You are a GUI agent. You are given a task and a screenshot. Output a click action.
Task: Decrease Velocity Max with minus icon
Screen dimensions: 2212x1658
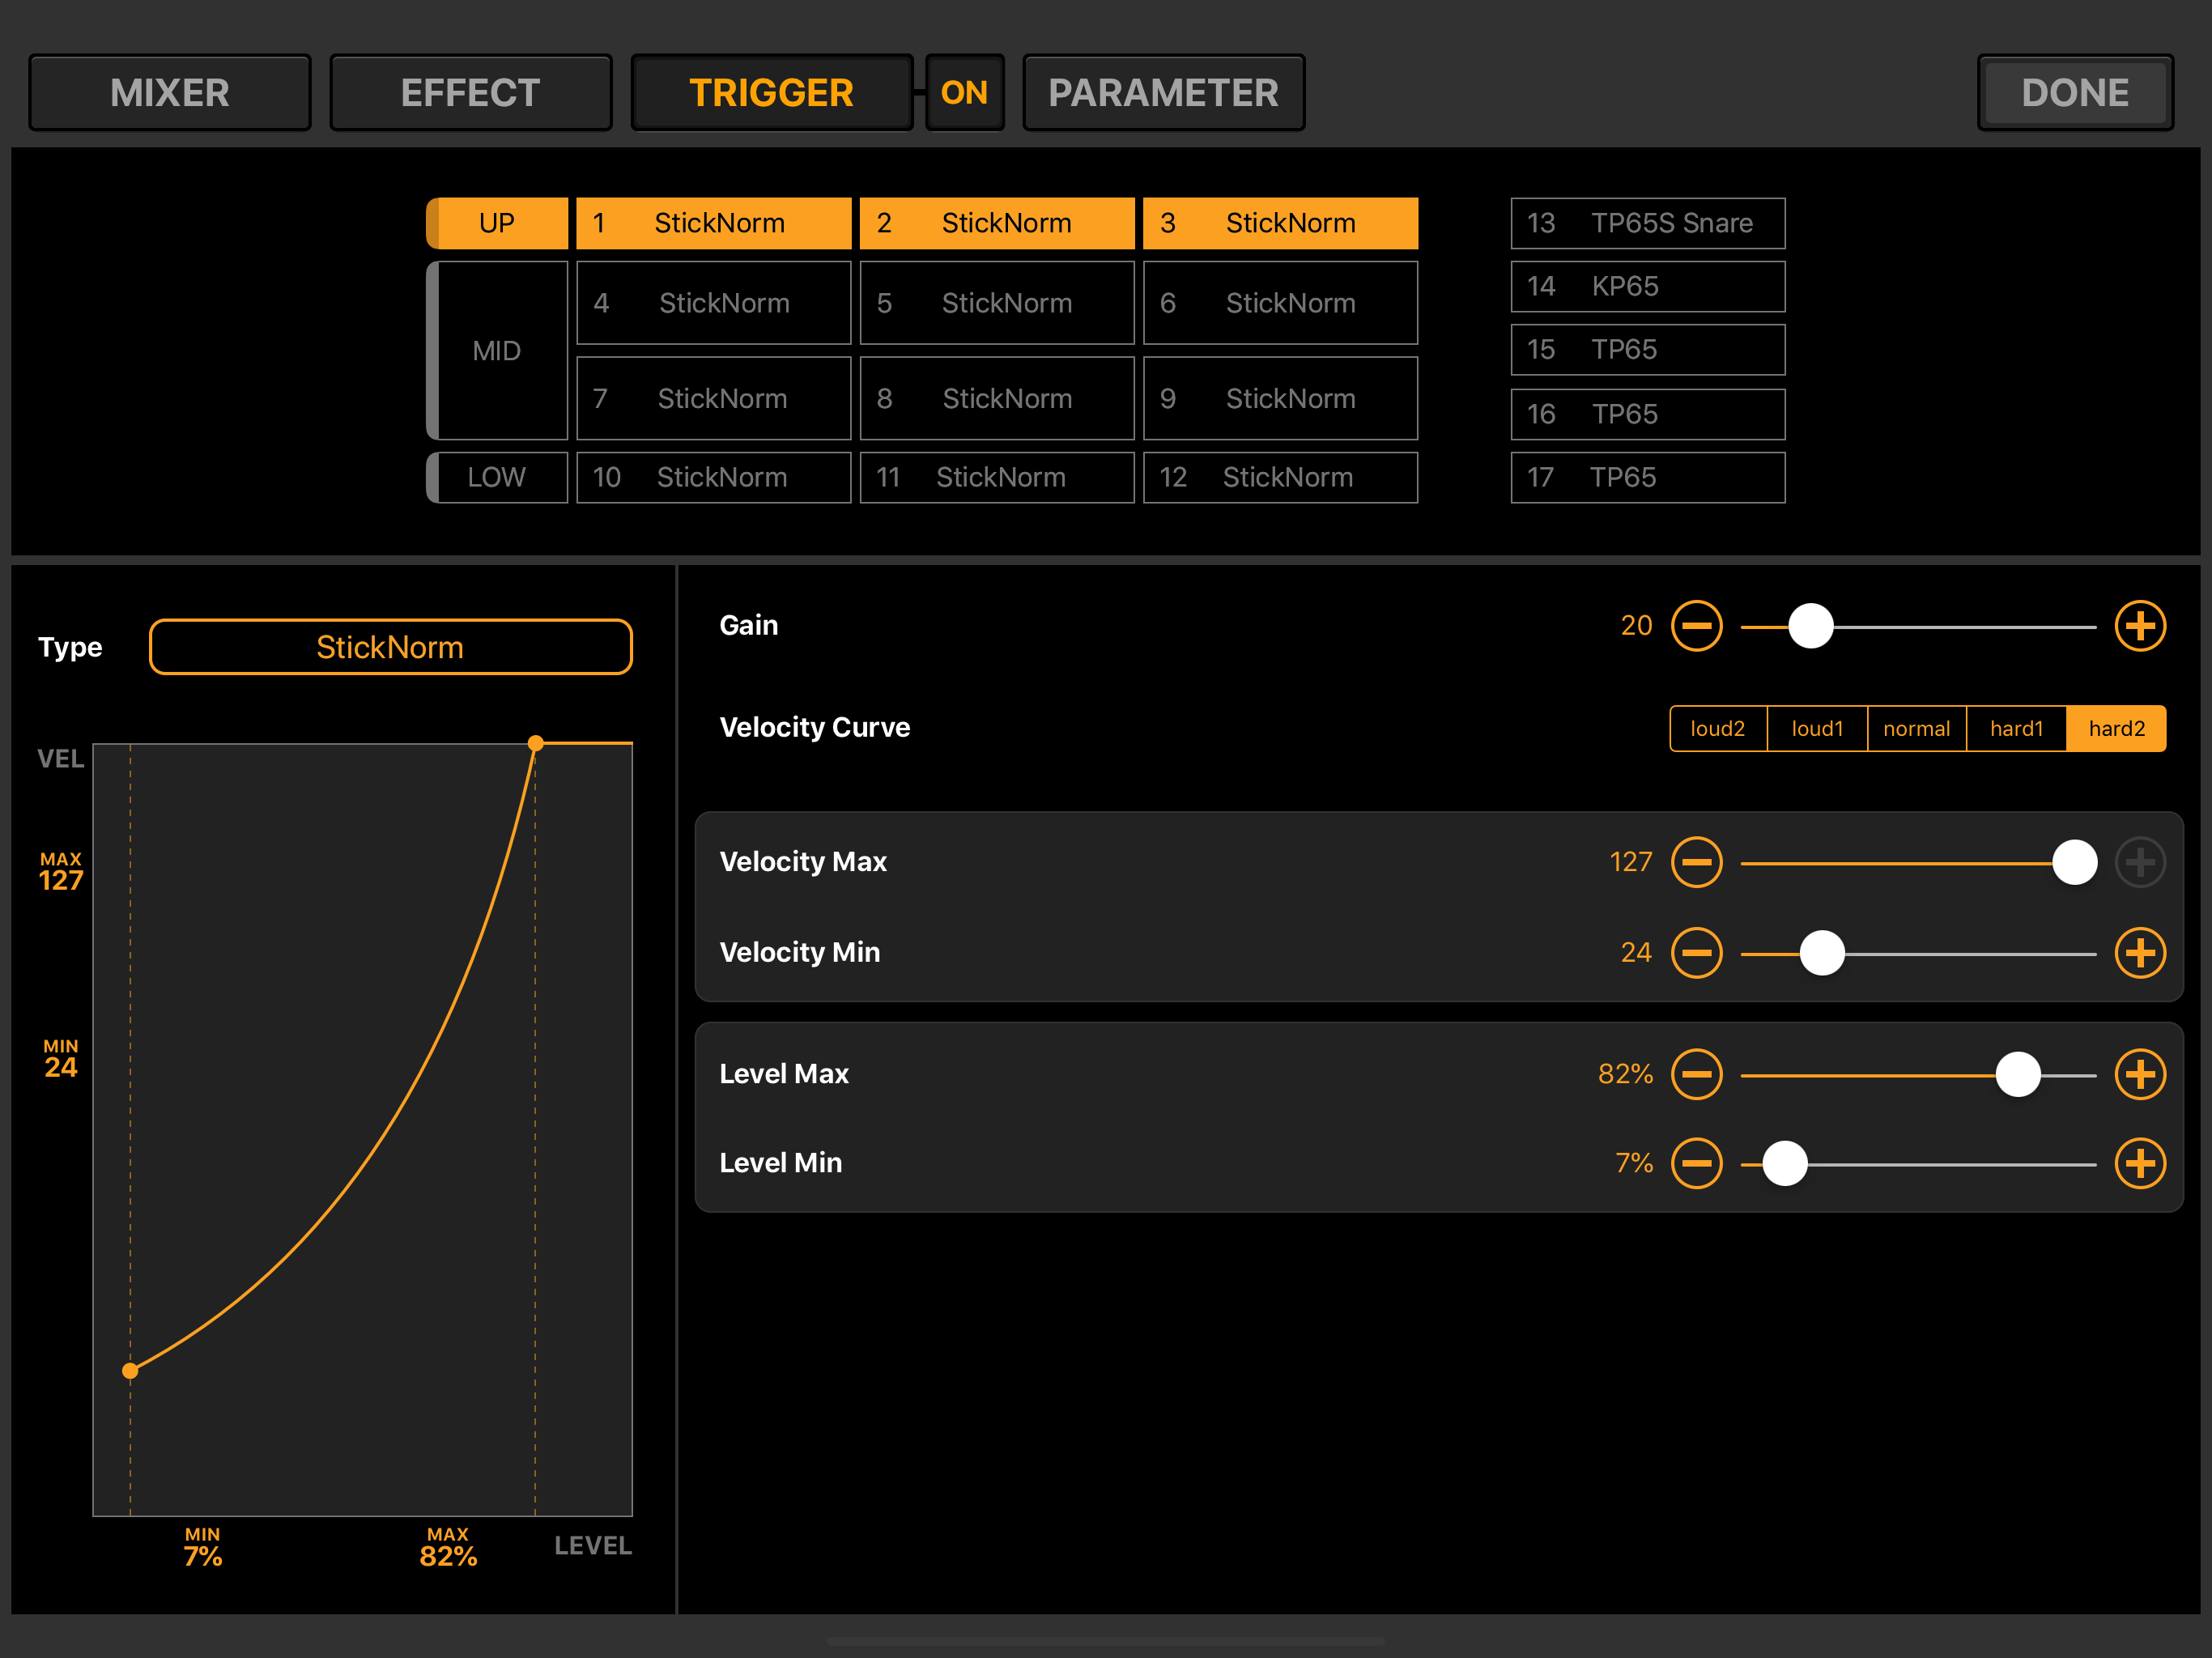tap(1696, 862)
